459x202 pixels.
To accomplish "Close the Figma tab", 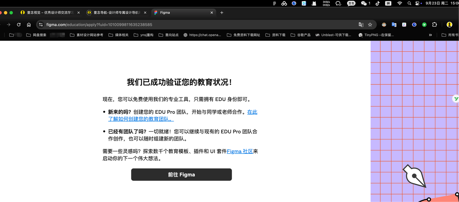I will (x=212, y=13).
